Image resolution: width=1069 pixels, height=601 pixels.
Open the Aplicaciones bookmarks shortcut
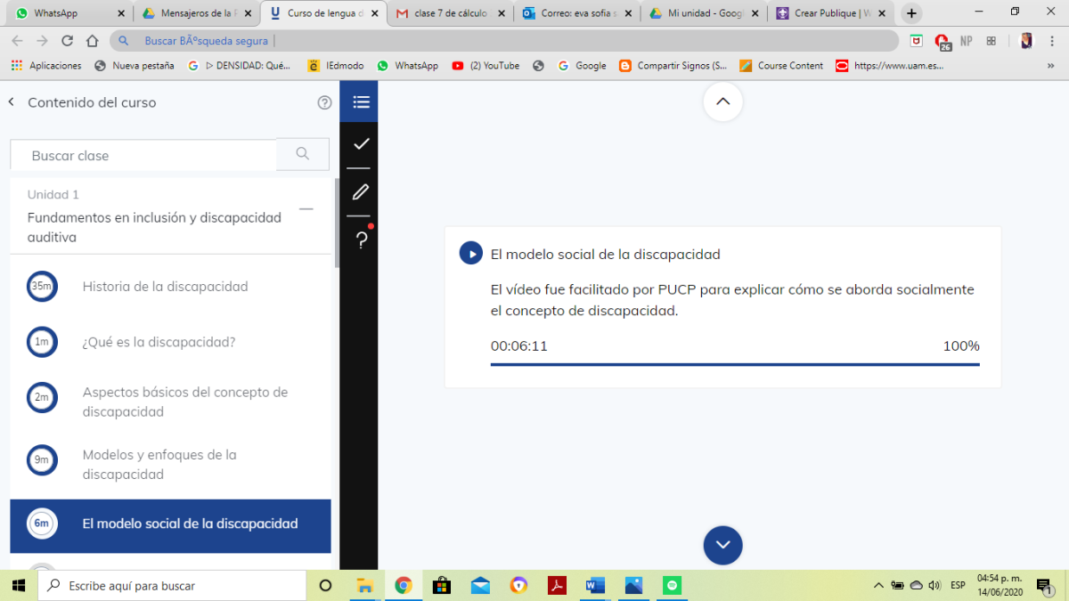pyautogui.click(x=45, y=66)
